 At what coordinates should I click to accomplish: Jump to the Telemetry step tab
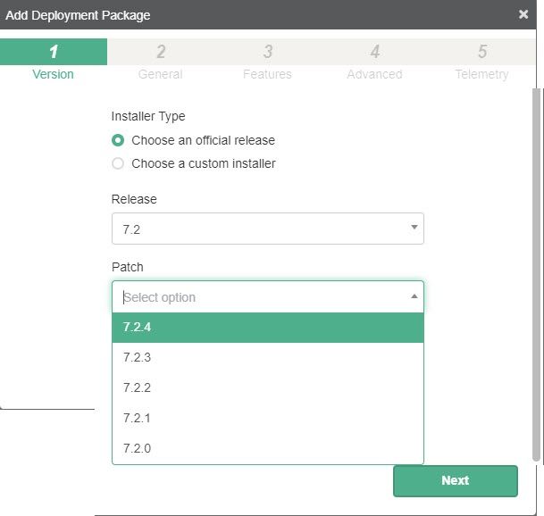pos(481,62)
